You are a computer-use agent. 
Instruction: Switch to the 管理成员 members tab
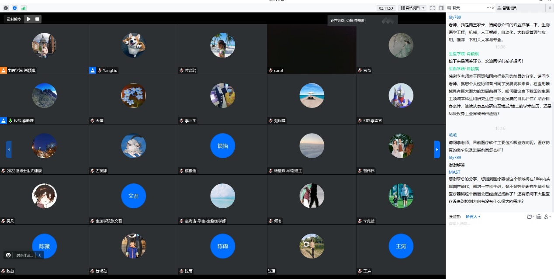509,8
